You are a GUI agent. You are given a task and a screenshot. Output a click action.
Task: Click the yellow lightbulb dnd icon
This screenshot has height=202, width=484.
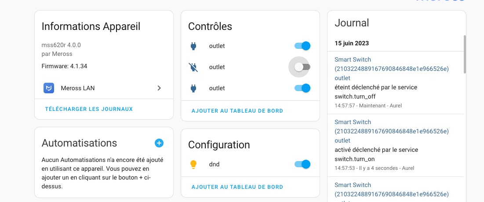tap(193, 164)
